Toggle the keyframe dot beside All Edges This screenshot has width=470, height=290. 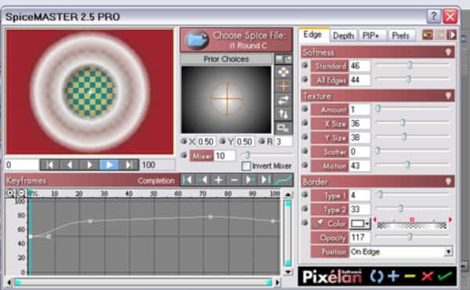[x=305, y=79]
